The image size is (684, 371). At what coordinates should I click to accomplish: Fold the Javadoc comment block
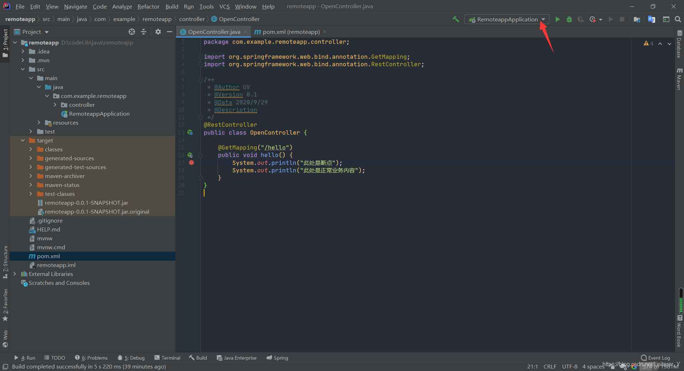click(x=201, y=80)
